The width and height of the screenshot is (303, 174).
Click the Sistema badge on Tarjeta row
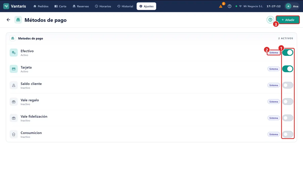tap(274, 69)
